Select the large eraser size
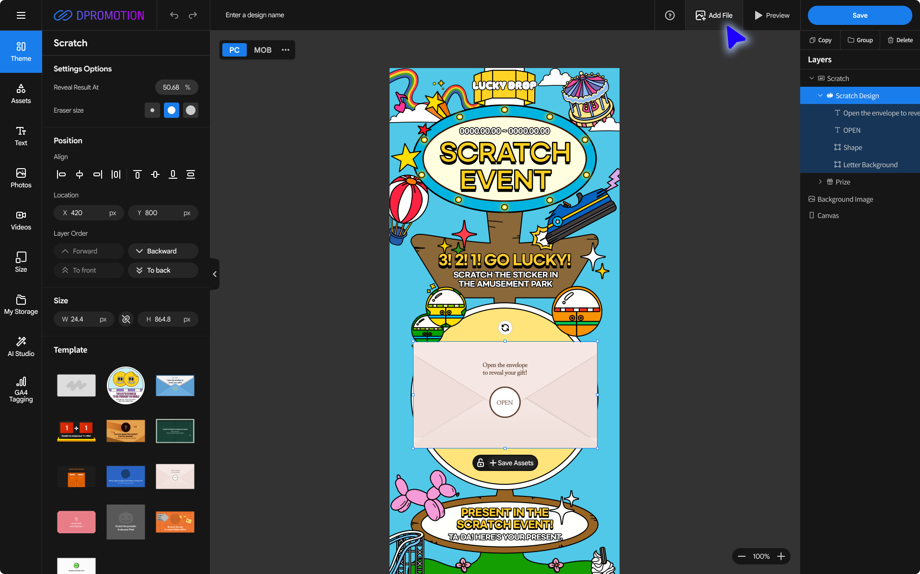The width and height of the screenshot is (920, 574). point(191,110)
